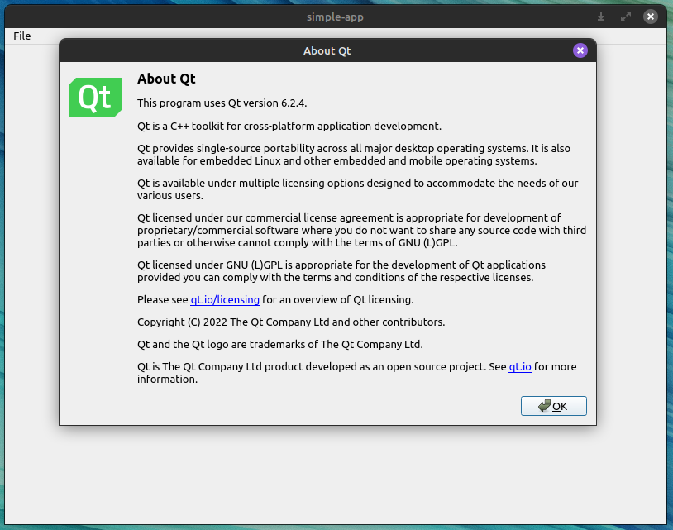Open the File menu in simple-app
The image size is (673, 530).
point(21,36)
